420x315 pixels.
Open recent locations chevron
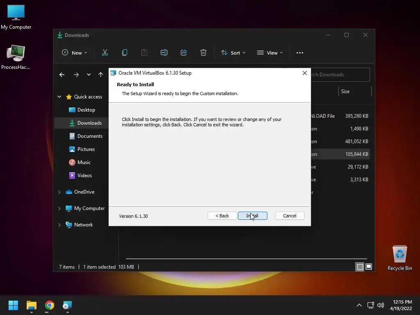[x=89, y=75]
